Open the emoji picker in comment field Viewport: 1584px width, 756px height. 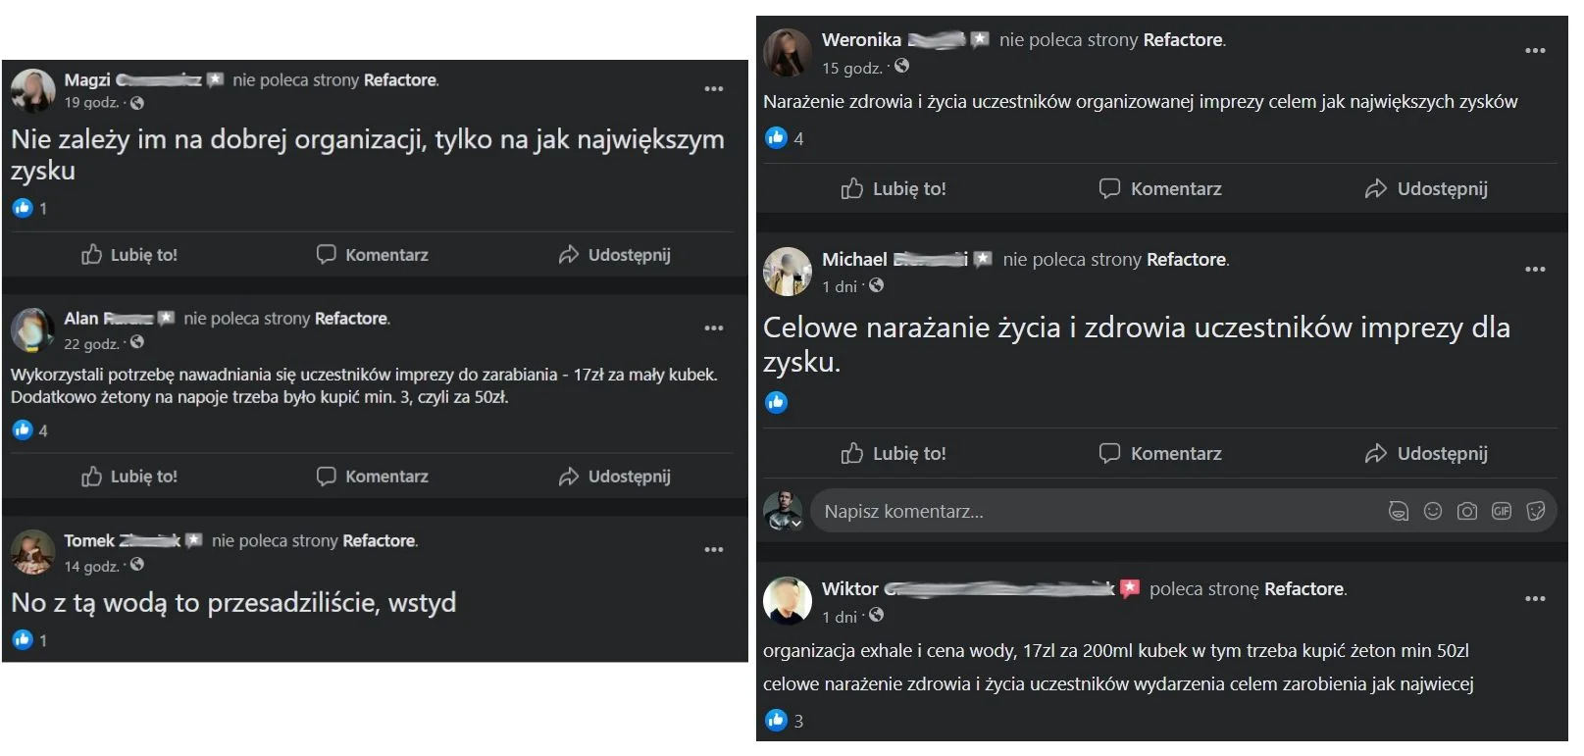pyautogui.click(x=1433, y=511)
